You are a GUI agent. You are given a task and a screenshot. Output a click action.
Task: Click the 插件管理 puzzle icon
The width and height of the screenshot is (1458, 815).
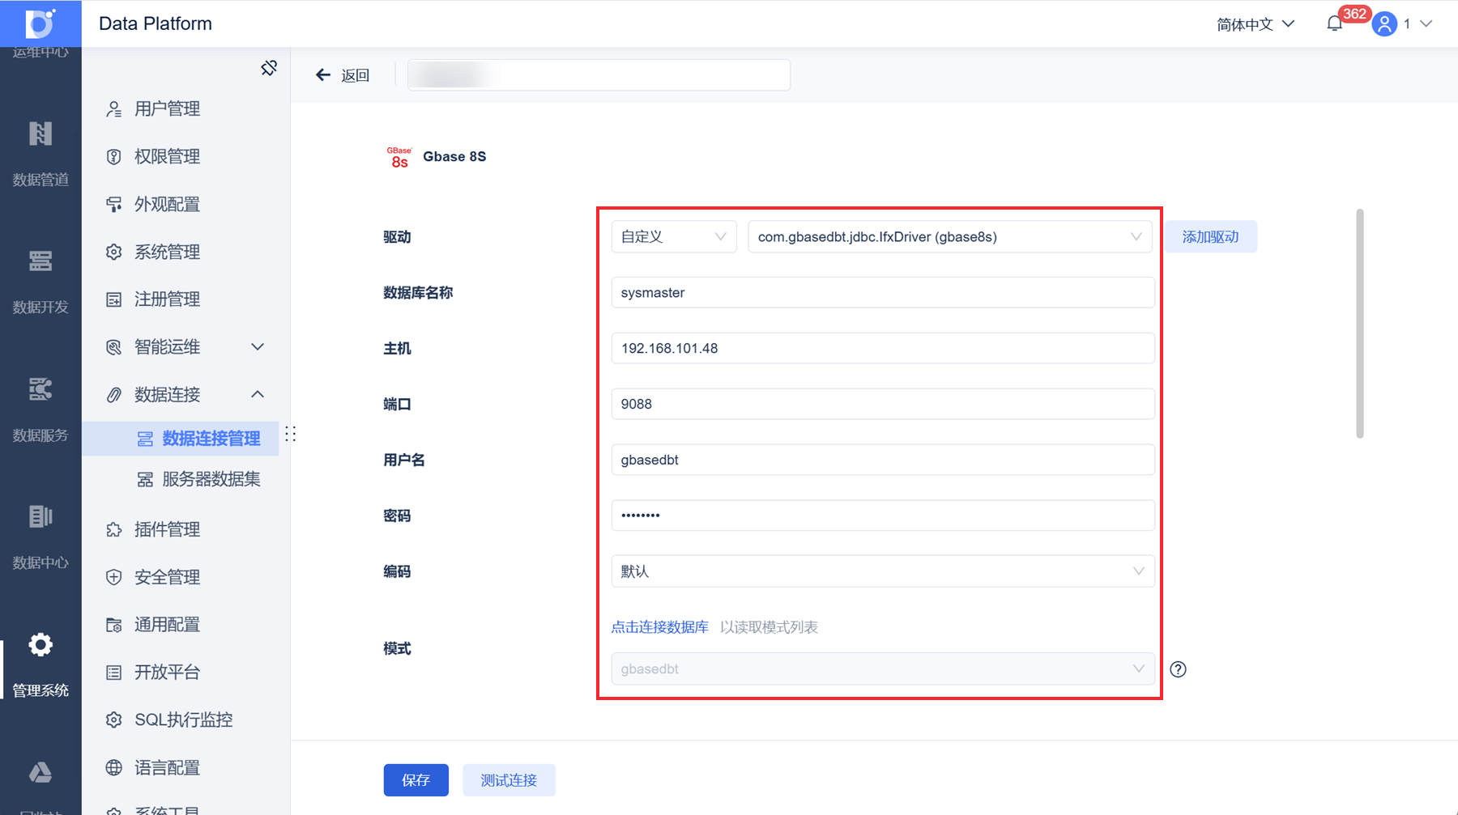coord(114,530)
